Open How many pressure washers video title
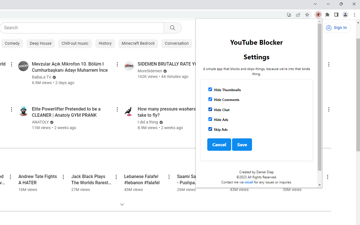This screenshot has height=225, width=360. 166,112
